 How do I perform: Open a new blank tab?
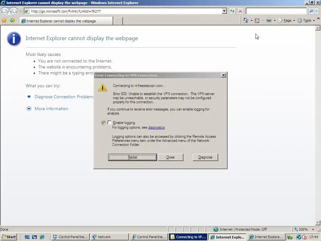118,21
